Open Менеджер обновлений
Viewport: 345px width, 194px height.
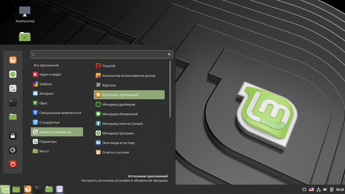(x=129, y=114)
